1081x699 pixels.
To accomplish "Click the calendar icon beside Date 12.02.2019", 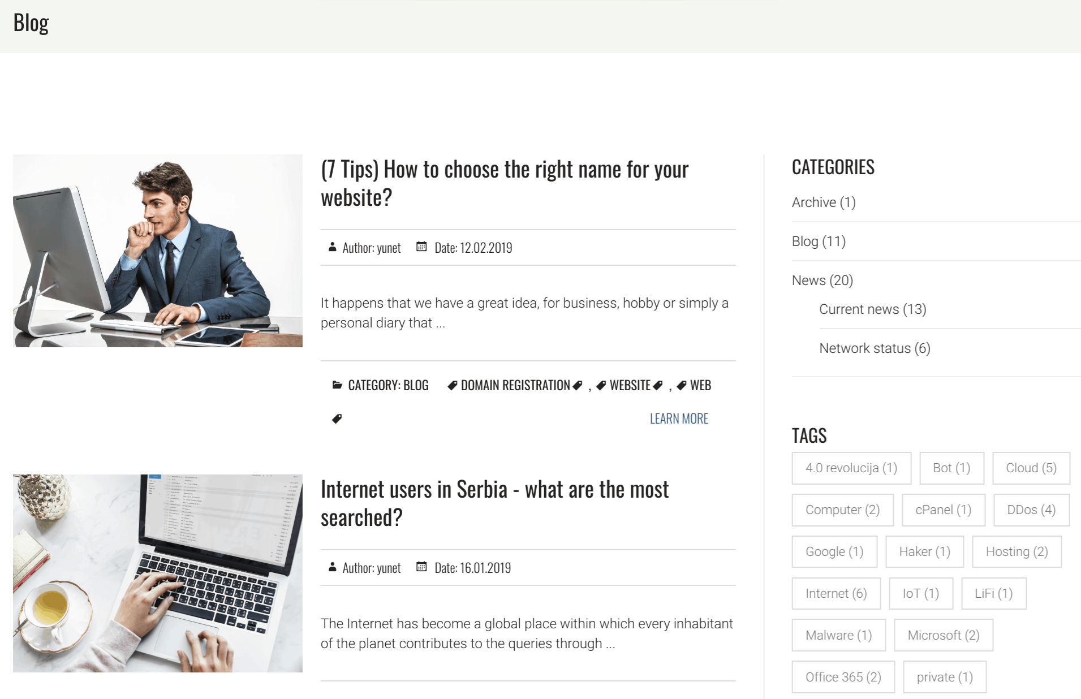I will click(421, 247).
